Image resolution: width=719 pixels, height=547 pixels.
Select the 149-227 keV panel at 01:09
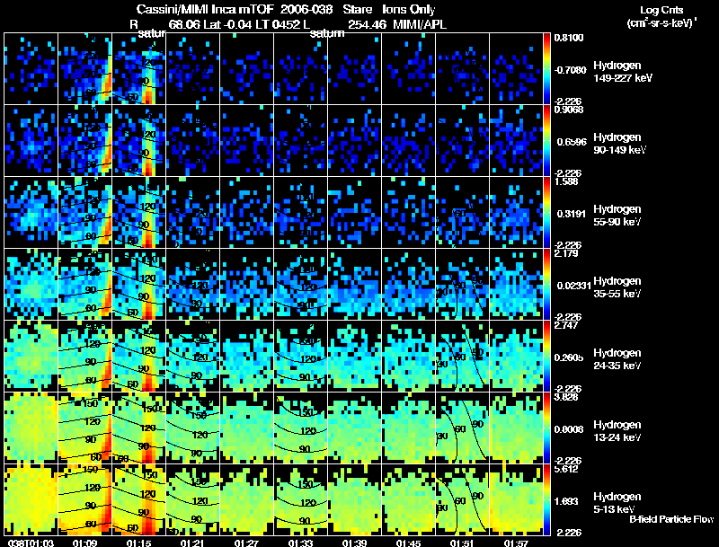pos(84,68)
